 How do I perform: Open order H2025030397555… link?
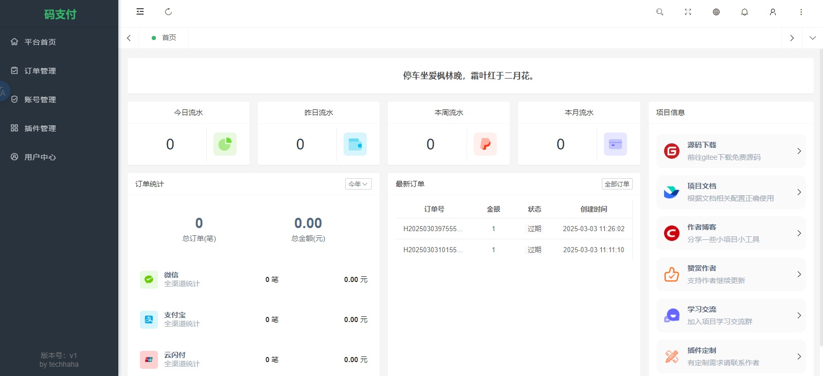(x=433, y=229)
